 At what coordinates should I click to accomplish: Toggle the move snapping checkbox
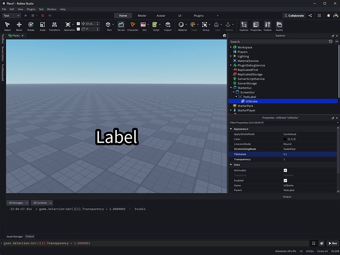(x=79, y=23)
